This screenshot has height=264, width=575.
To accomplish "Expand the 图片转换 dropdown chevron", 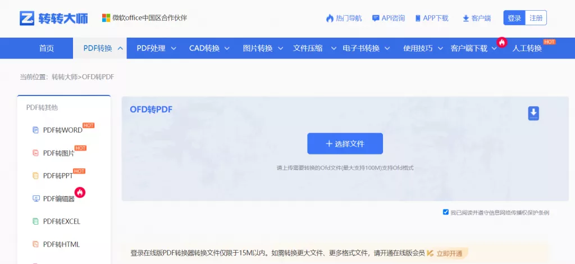I will (x=281, y=48).
